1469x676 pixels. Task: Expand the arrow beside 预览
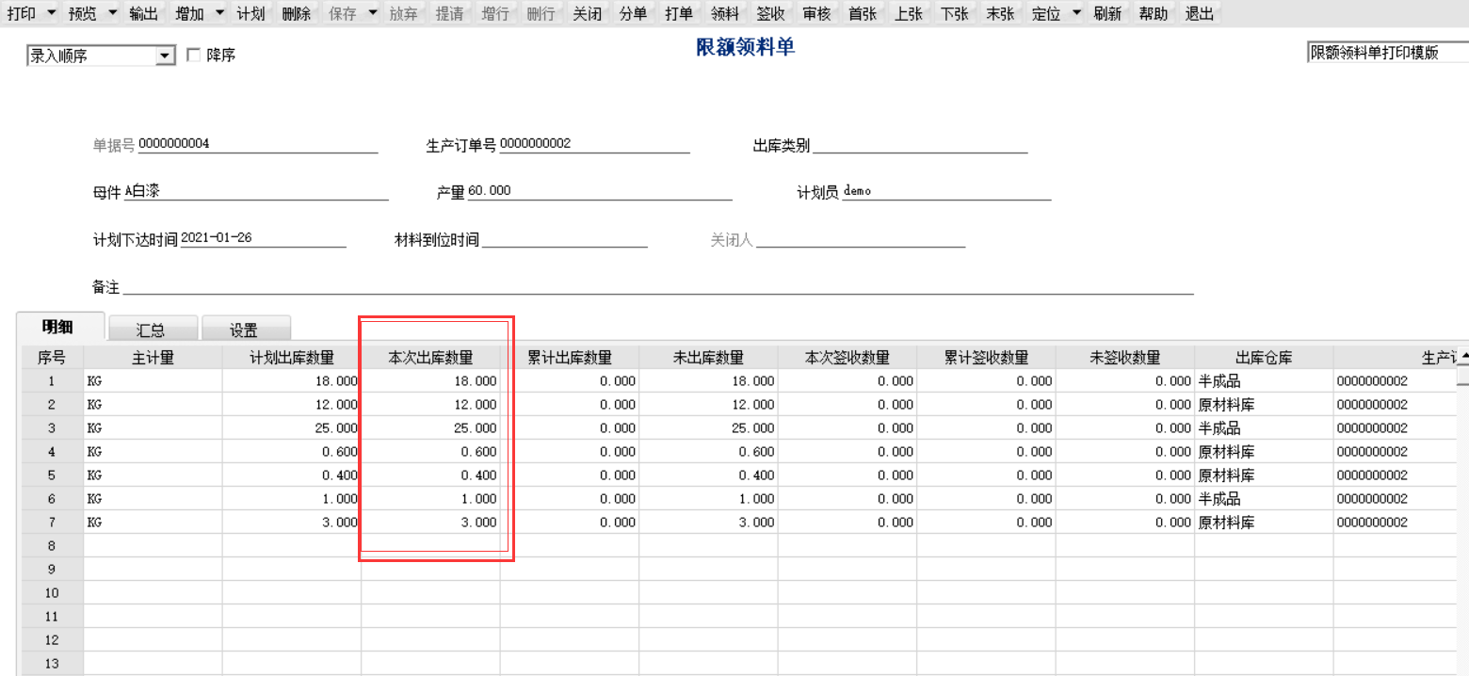click(112, 14)
